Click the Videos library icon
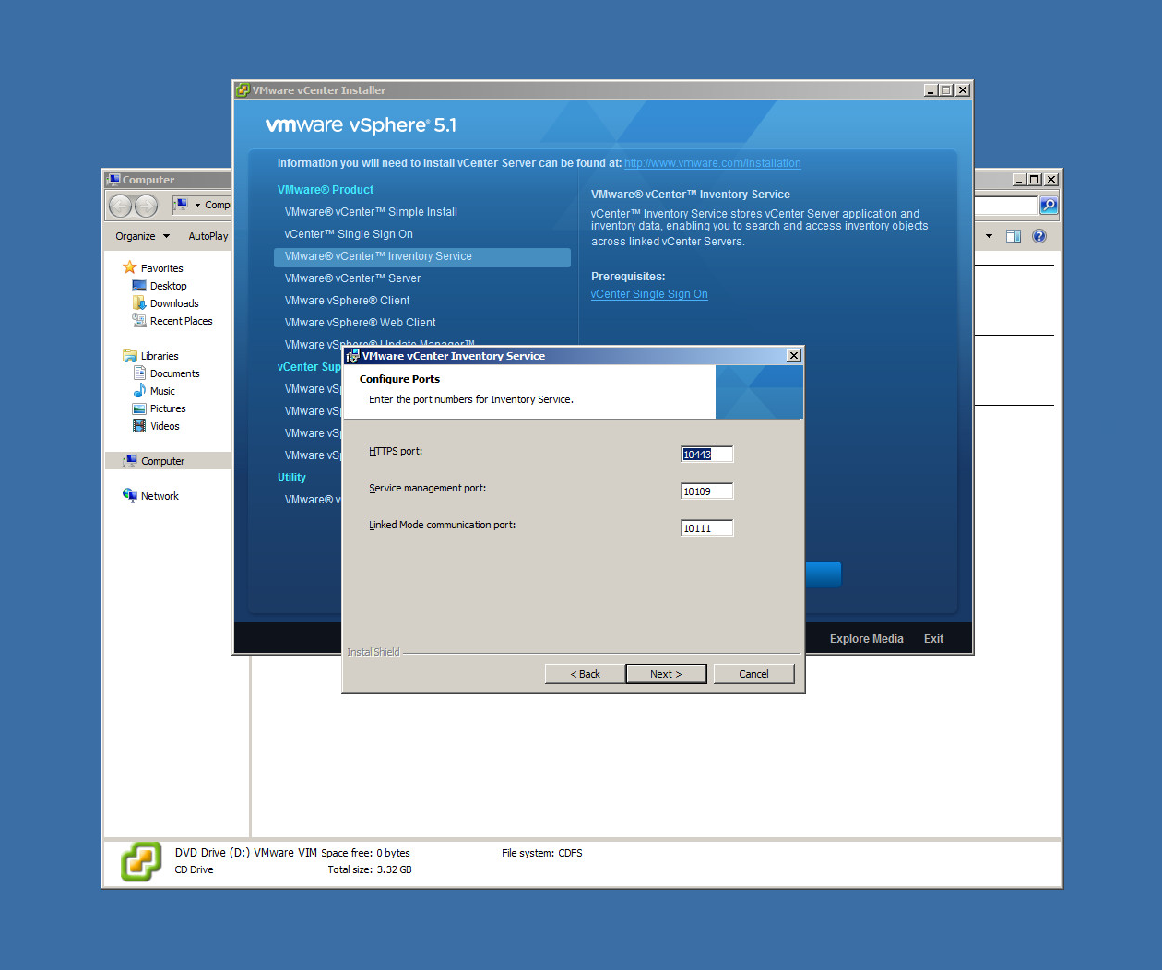This screenshot has width=1162, height=970. click(x=139, y=426)
